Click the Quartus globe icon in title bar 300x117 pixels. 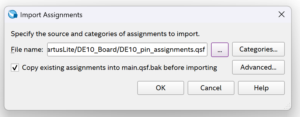pos(13,15)
